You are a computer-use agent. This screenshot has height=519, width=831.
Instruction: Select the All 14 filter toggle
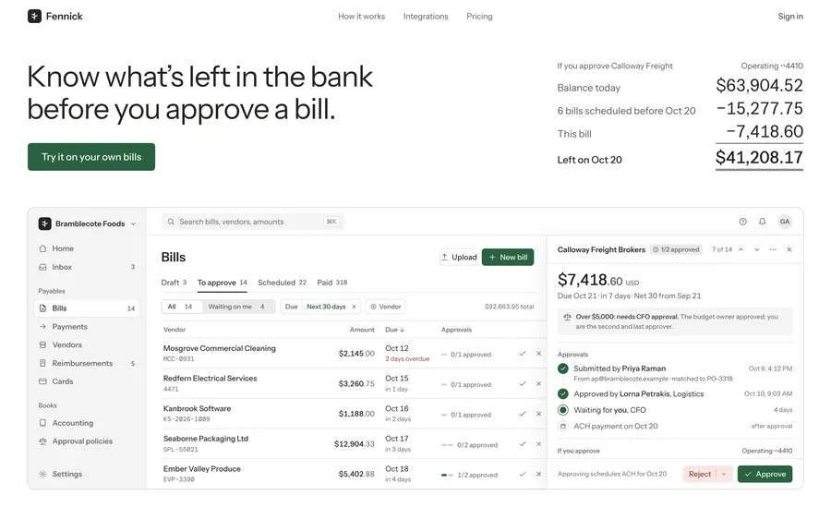[182, 307]
